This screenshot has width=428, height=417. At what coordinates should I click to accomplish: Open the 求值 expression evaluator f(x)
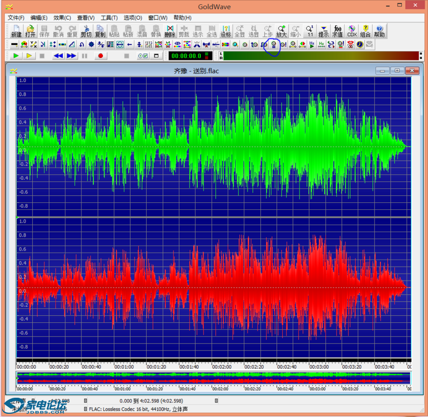point(337,31)
